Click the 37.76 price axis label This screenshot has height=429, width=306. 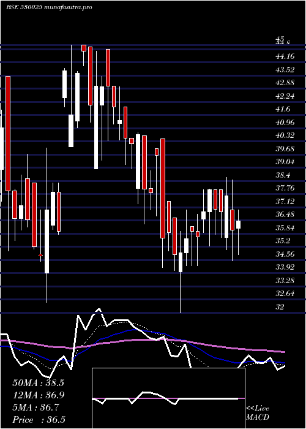tap(285, 188)
